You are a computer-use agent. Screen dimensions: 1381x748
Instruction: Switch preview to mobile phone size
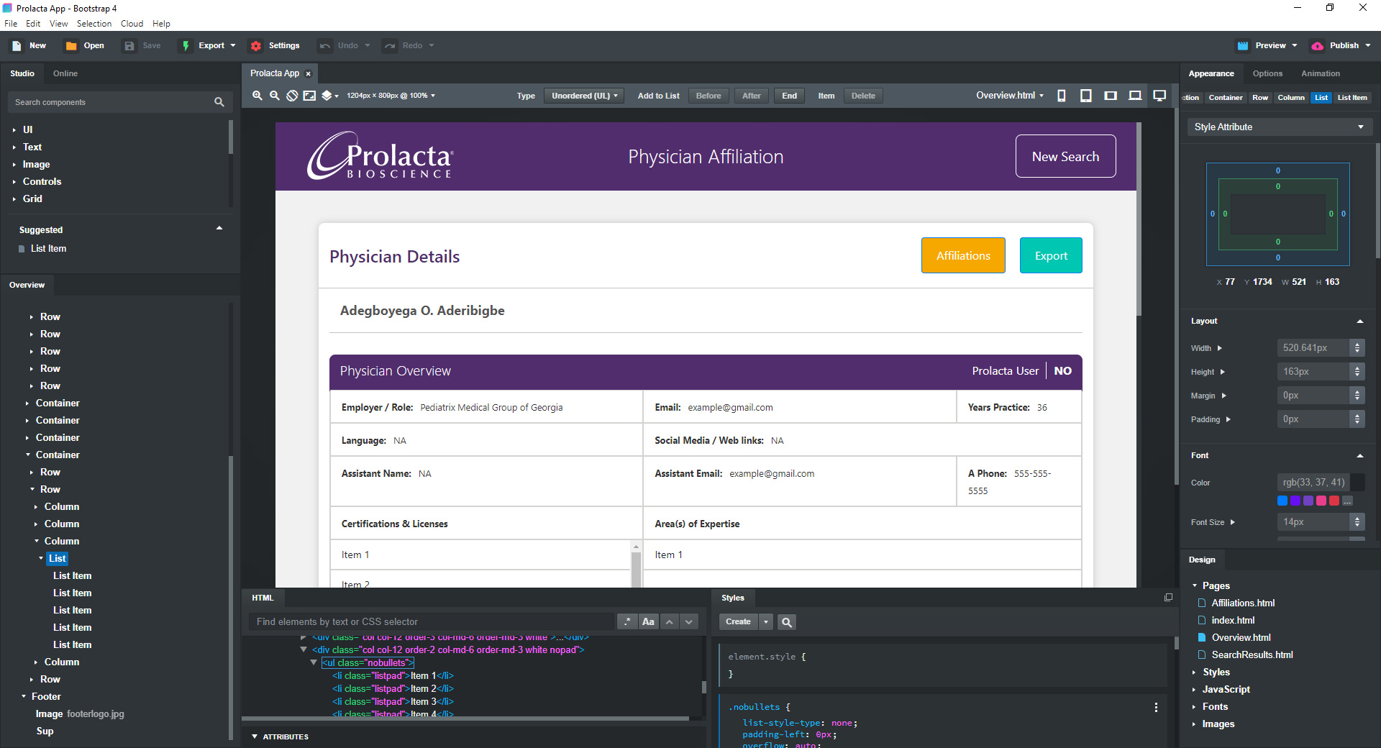1062,96
